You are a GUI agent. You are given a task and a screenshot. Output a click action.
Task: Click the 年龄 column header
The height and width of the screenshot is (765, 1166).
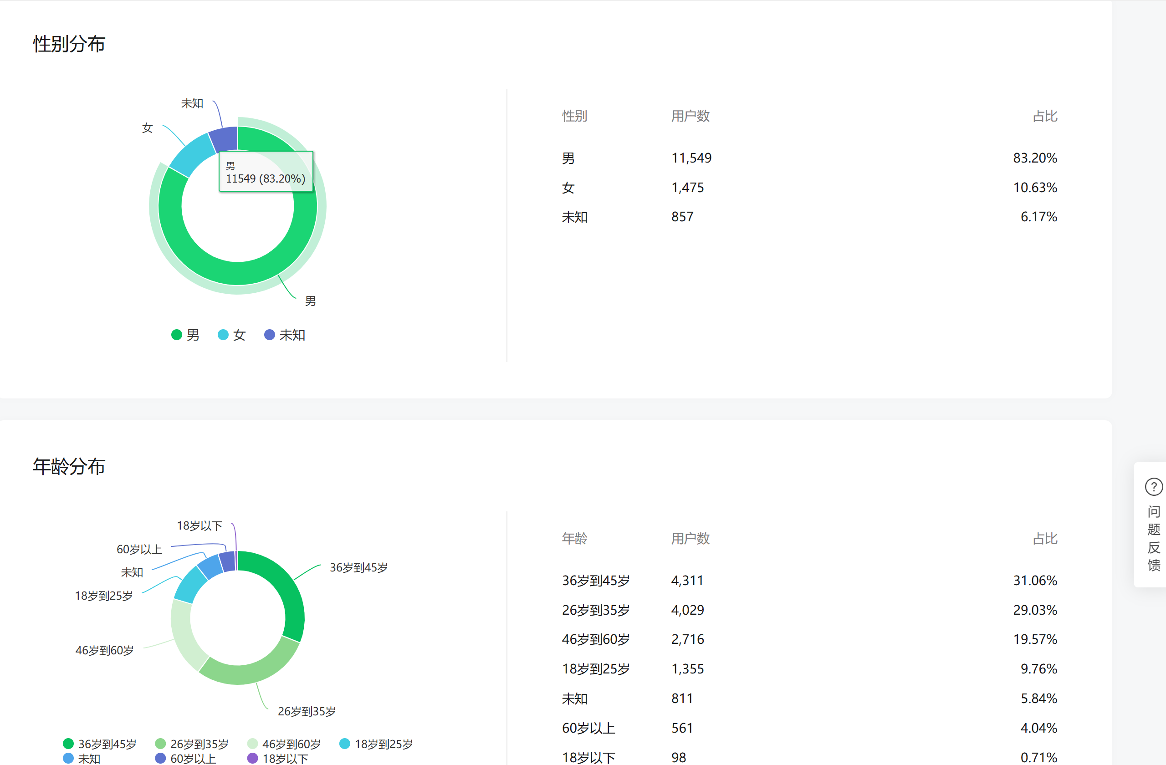[575, 539]
